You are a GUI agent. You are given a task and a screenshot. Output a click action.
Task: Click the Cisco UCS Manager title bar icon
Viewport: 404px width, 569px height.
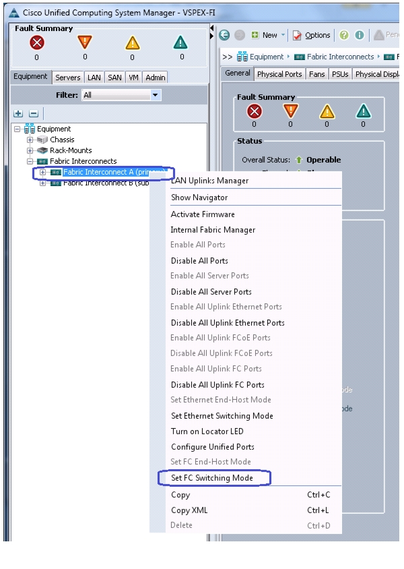(13, 13)
